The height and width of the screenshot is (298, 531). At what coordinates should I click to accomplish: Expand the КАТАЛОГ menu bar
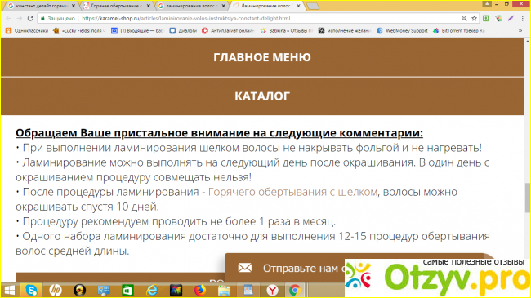click(262, 96)
